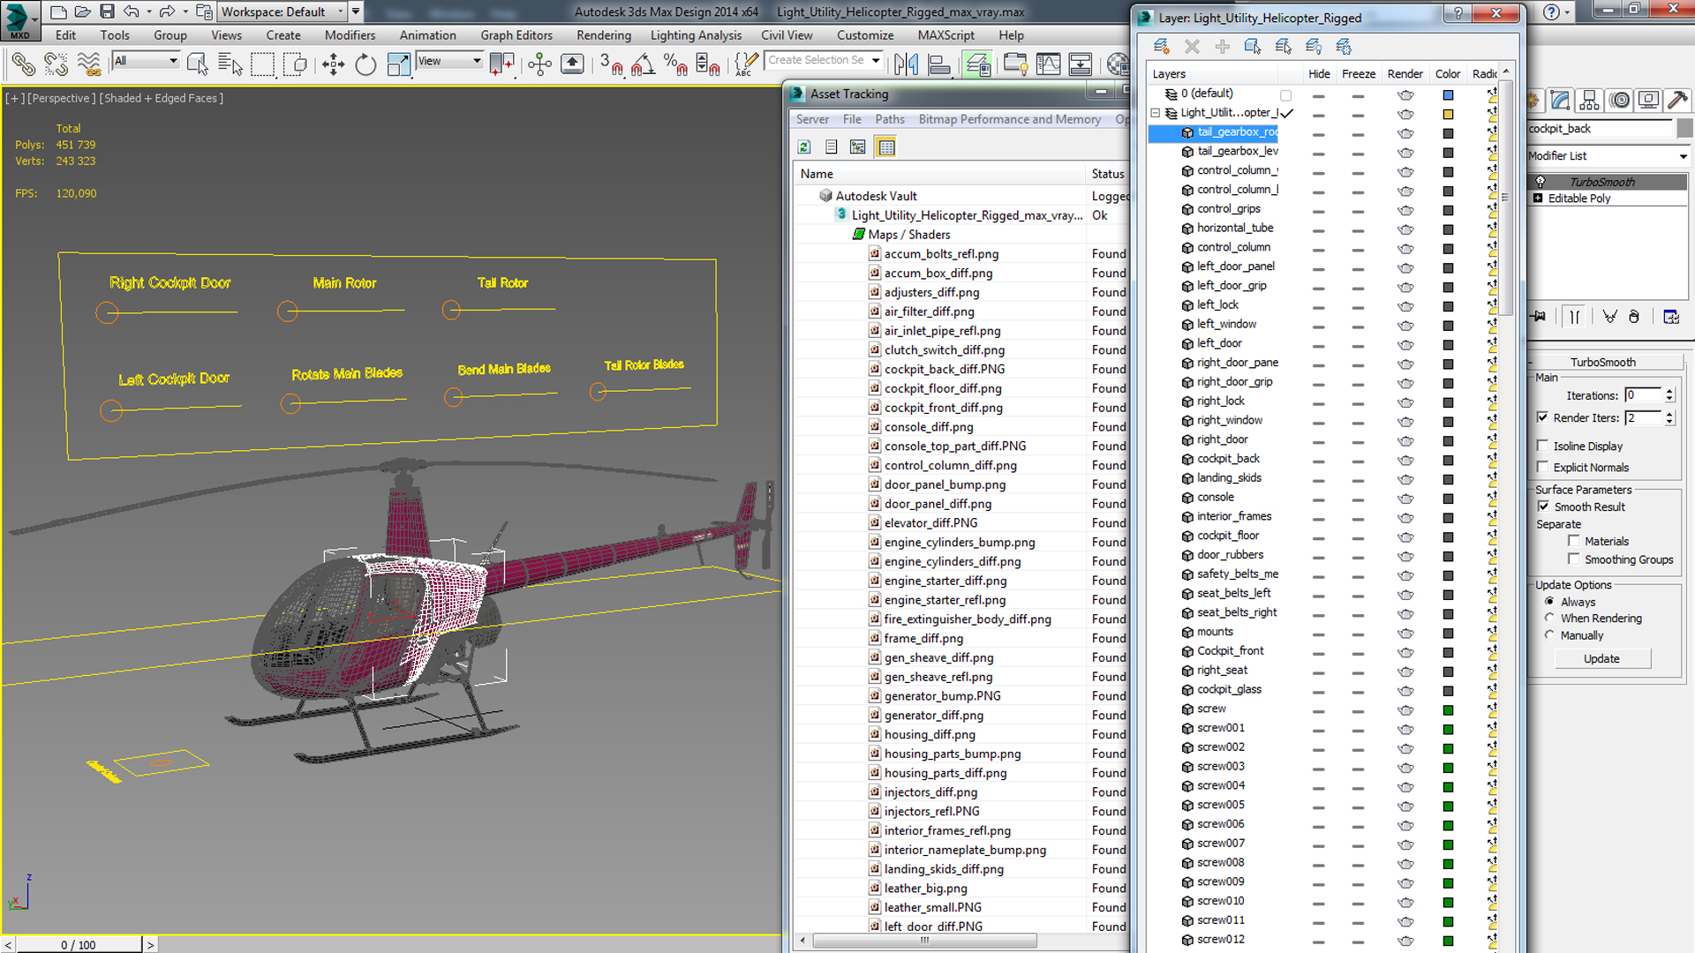Save file with floppy disk icon

(x=107, y=11)
